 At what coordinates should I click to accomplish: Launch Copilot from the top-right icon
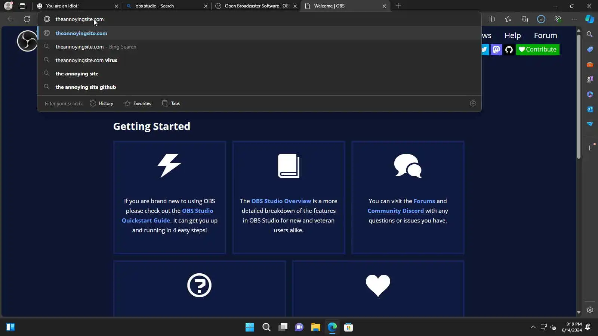coord(589,19)
